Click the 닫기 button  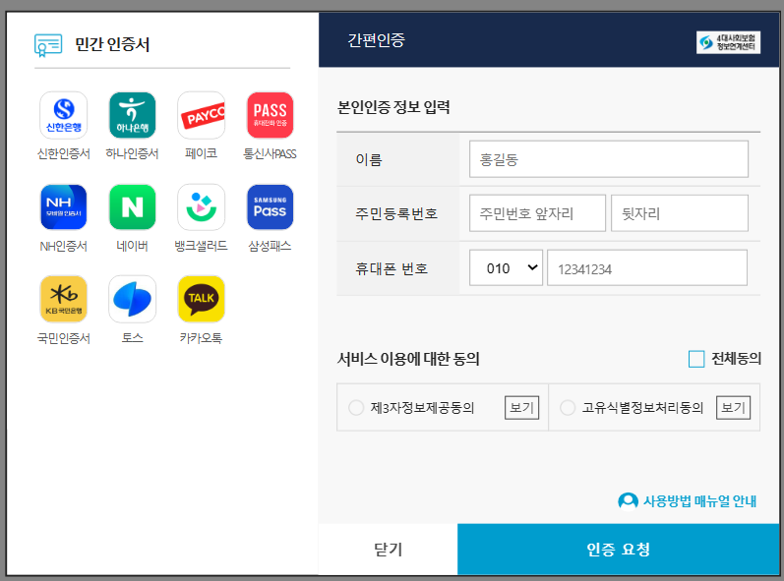coord(388,549)
